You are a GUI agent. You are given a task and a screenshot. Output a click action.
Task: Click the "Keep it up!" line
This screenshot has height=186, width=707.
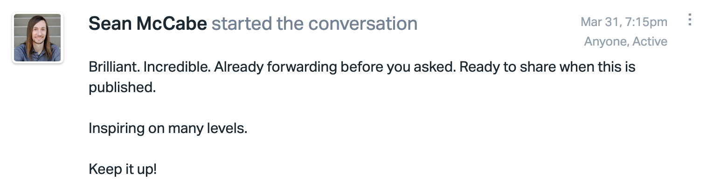(123, 168)
